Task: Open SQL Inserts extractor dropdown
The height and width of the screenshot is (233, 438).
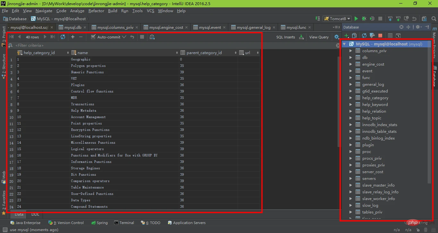Action: click(x=285, y=37)
